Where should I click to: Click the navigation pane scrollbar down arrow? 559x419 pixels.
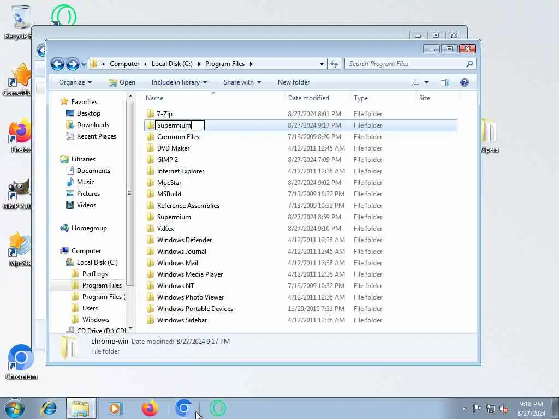tap(130, 328)
